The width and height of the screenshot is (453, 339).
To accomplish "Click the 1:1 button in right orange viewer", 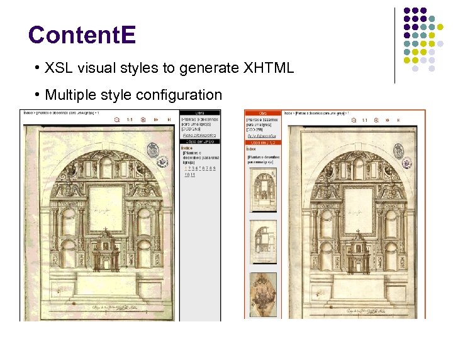I will [x=365, y=120].
